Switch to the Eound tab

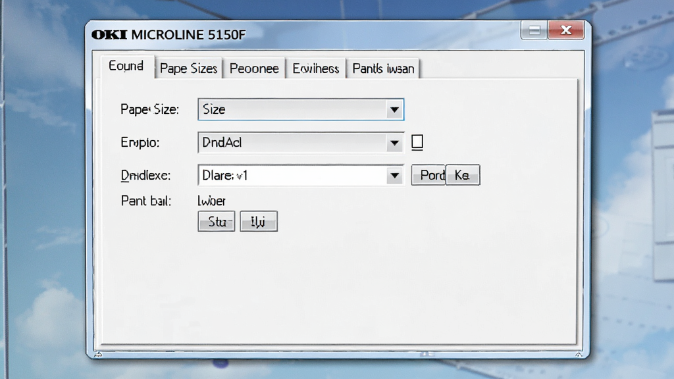[127, 66]
